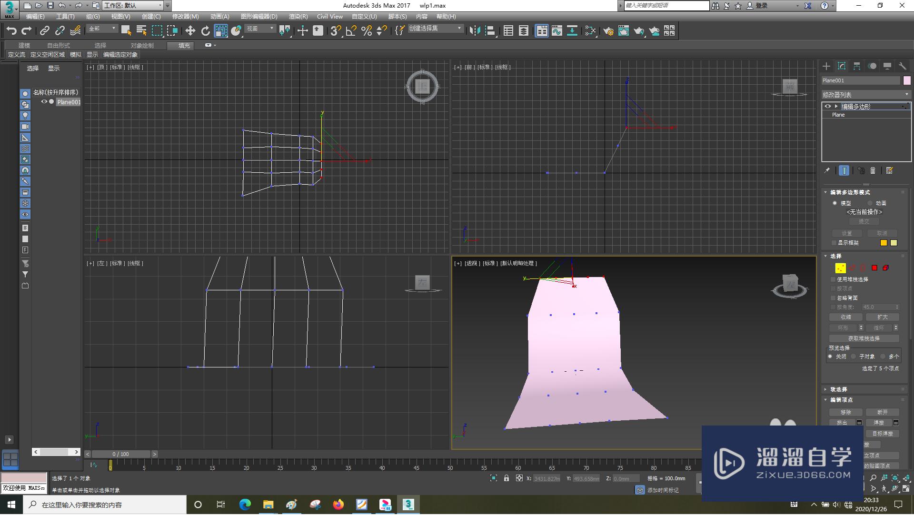Open the 编辑(E) menu
This screenshot has height=515, width=914.
(x=35, y=17)
